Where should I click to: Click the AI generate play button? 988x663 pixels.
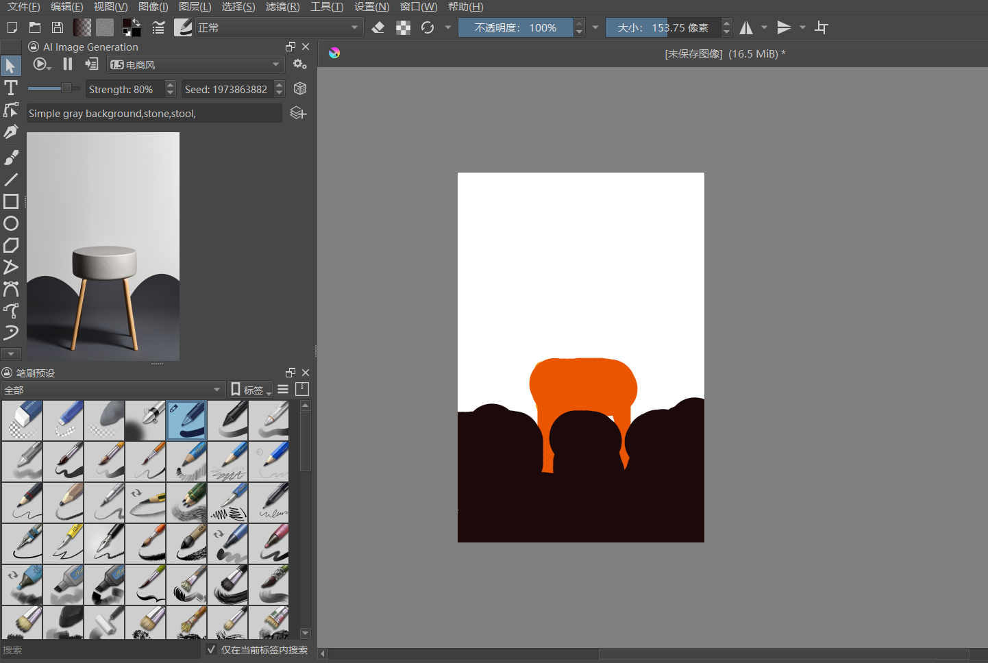click(x=40, y=64)
